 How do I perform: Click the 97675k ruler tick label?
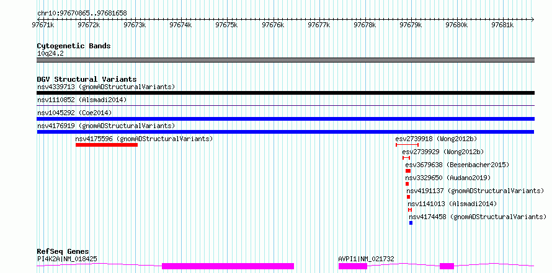(x=227, y=25)
